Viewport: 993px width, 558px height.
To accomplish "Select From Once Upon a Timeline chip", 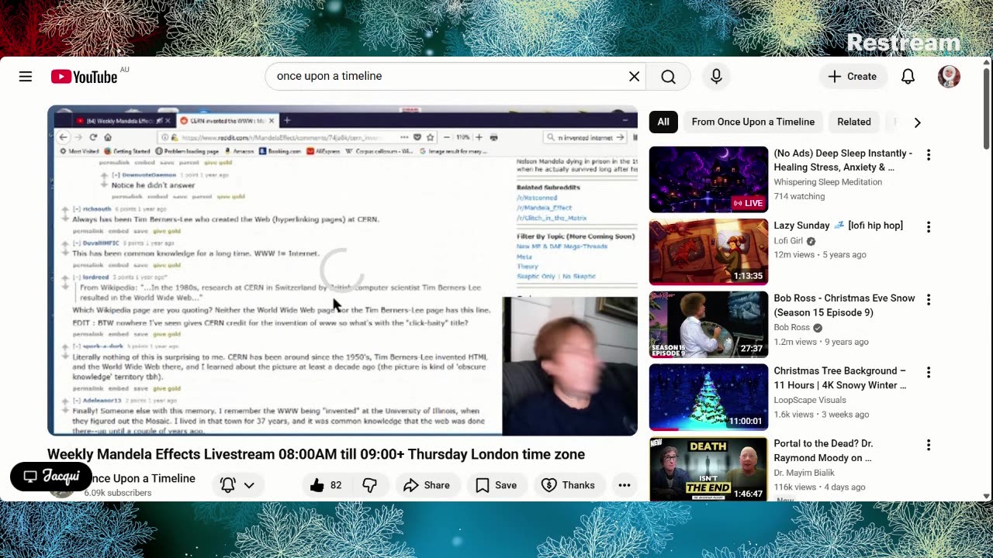I will click(x=753, y=122).
